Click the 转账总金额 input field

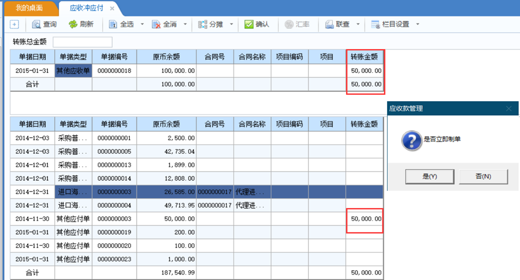pos(82,42)
